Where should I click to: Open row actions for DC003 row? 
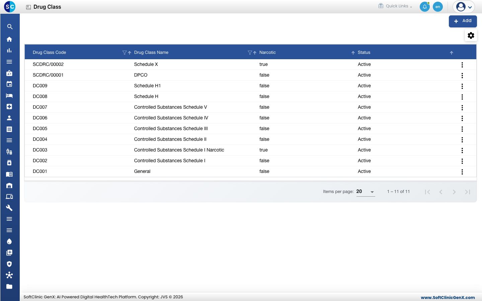pyautogui.click(x=462, y=150)
